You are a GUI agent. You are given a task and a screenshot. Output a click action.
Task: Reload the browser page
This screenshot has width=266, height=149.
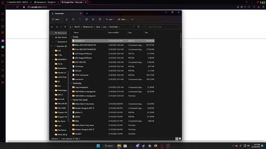(x=17, y=7)
